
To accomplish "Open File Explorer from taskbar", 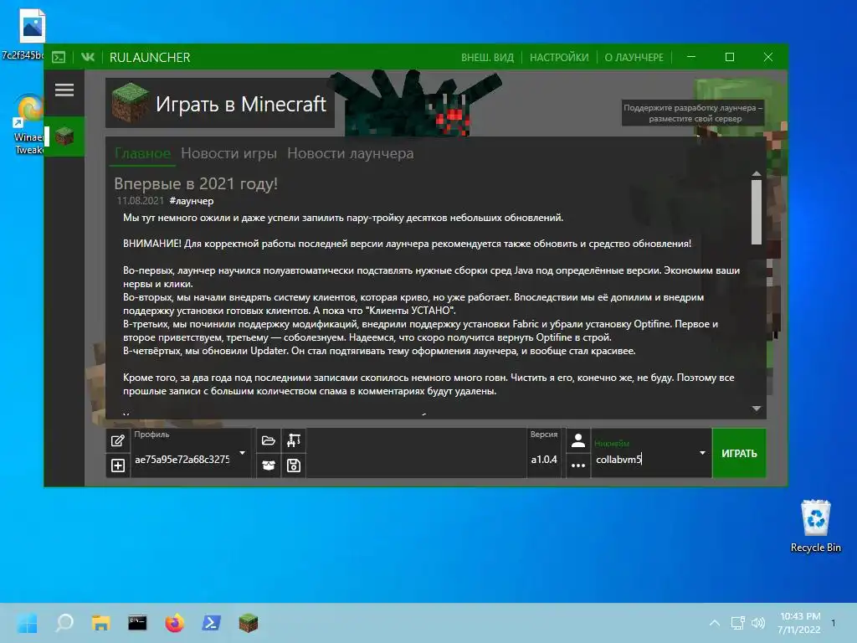I will (101, 623).
